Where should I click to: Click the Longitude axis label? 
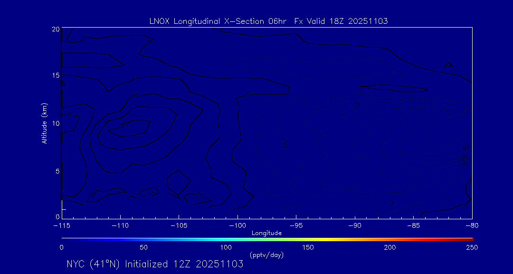click(266, 233)
